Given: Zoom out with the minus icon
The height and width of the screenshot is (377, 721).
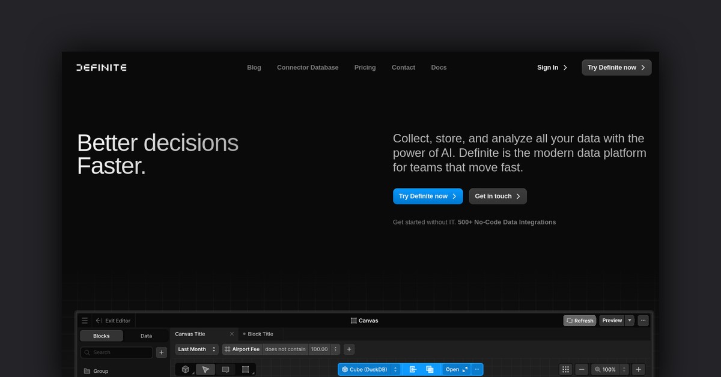Looking at the screenshot, I should [582, 369].
